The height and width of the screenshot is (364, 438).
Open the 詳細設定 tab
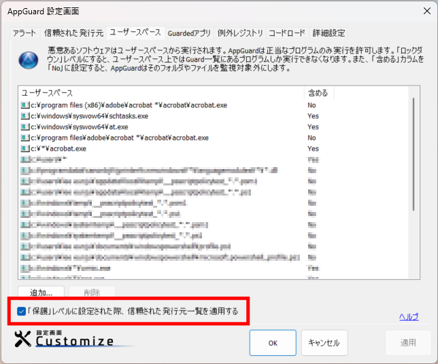[328, 33]
